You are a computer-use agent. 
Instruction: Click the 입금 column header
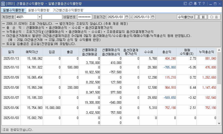(x=52, y=52)
